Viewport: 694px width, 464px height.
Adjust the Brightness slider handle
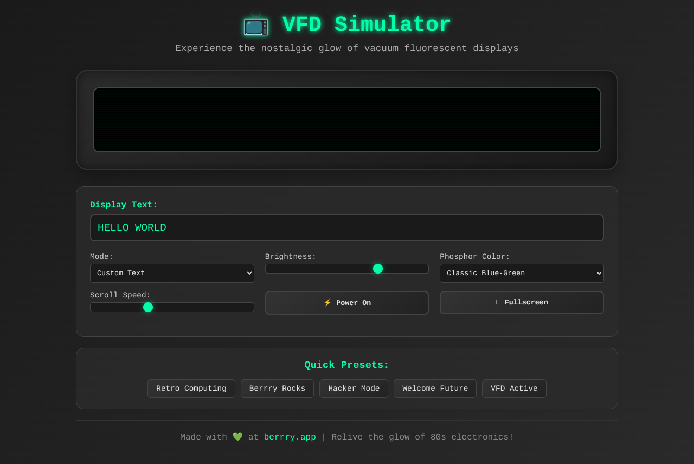tap(378, 268)
